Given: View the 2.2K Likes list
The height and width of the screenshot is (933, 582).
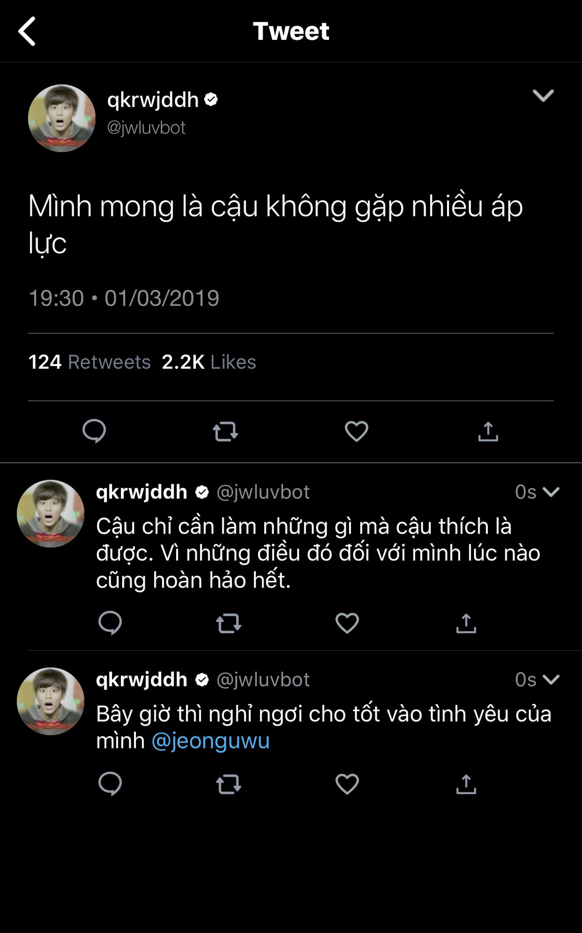Looking at the screenshot, I should point(209,362).
